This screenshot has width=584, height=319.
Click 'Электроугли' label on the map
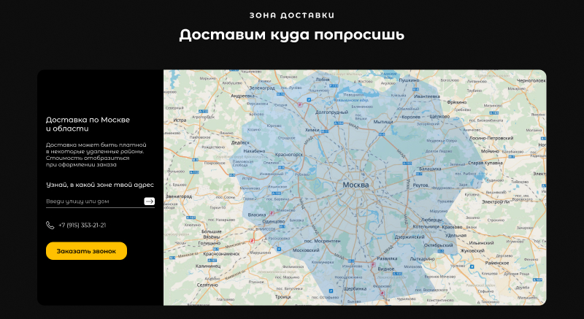click(496, 202)
